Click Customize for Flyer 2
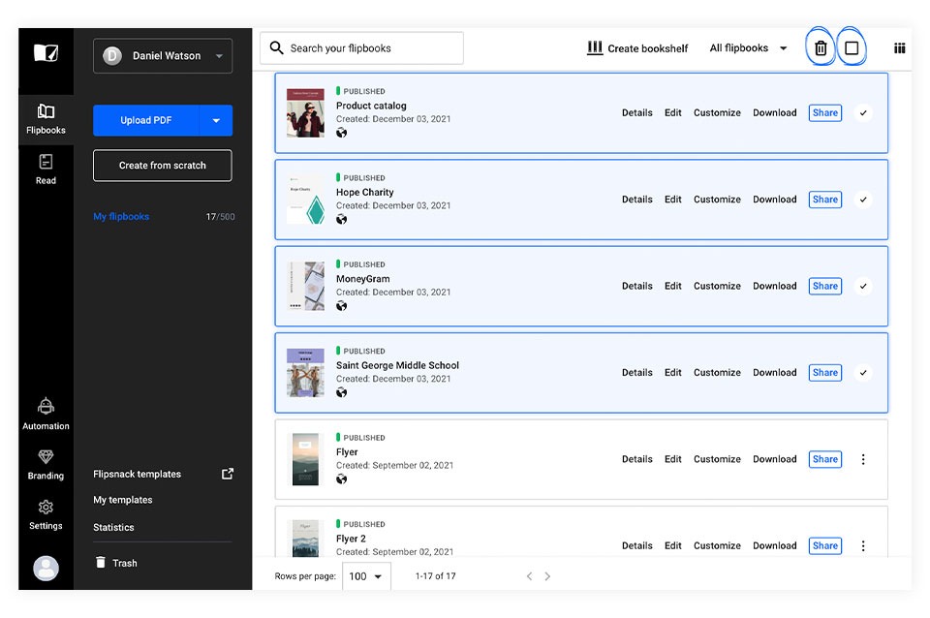Image resolution: width=930 pixels, height=618 pixels. point(717,545)
